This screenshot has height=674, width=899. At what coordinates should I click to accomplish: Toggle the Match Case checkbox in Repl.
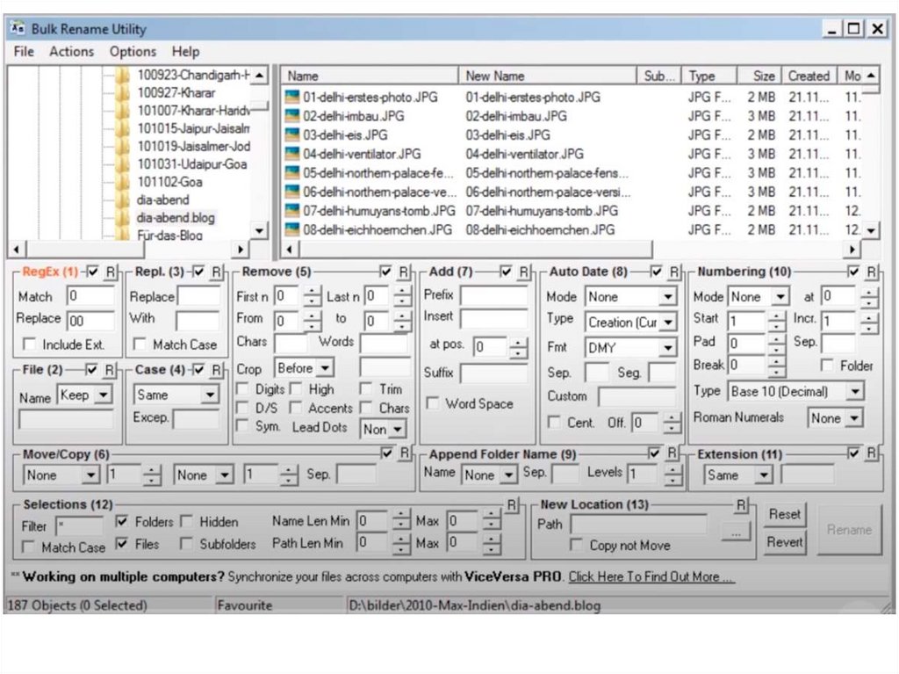140,344
